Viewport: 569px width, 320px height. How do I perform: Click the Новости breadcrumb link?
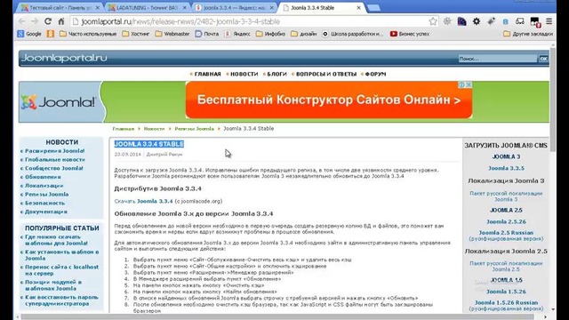tap(154, 129)
